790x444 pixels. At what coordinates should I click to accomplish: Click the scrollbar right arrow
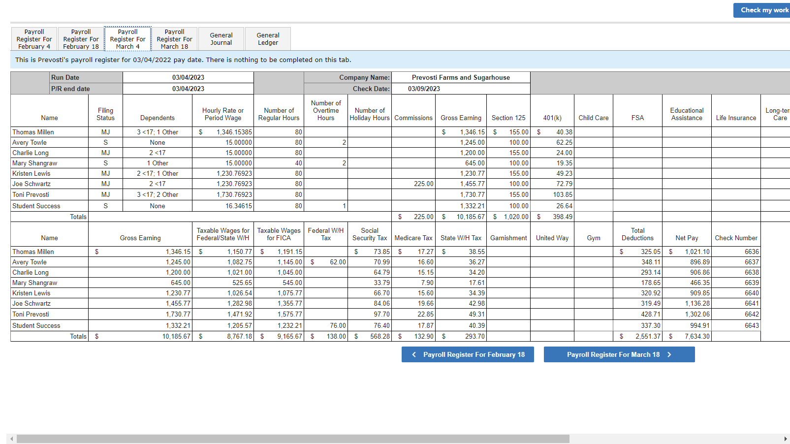point(786,439)
